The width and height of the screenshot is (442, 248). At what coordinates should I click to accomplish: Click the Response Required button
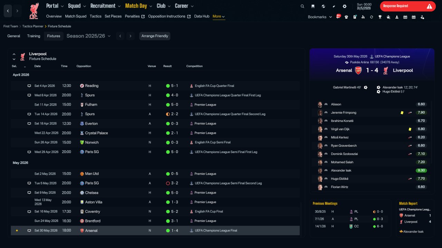coord(408,6)
